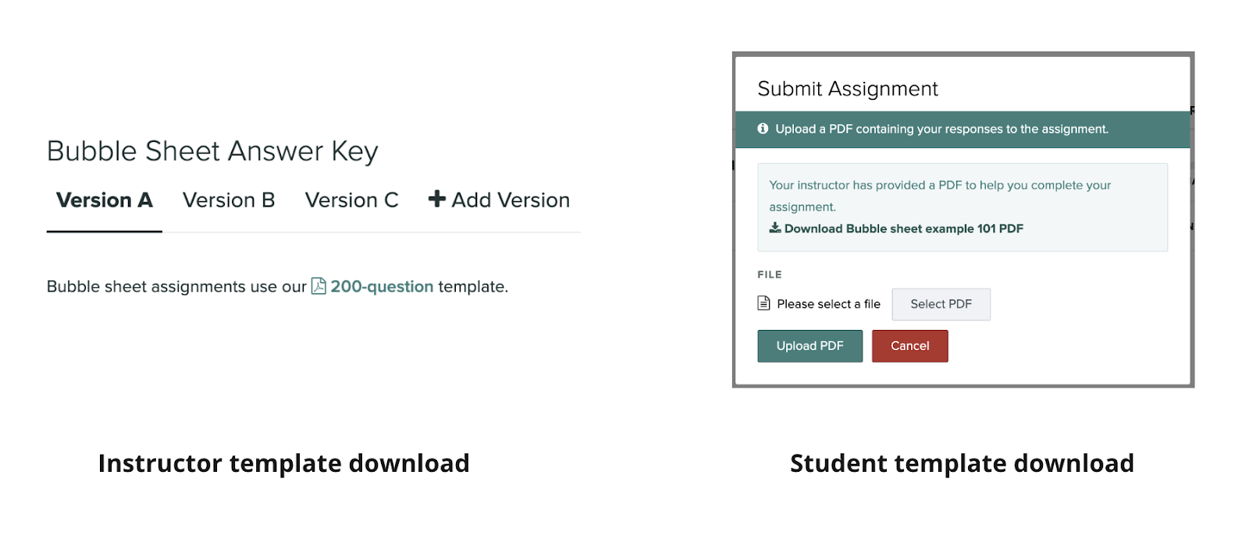Click the info icon in the green banner
Viewport: 1249px width, 535px height.
tap(763, 129)
